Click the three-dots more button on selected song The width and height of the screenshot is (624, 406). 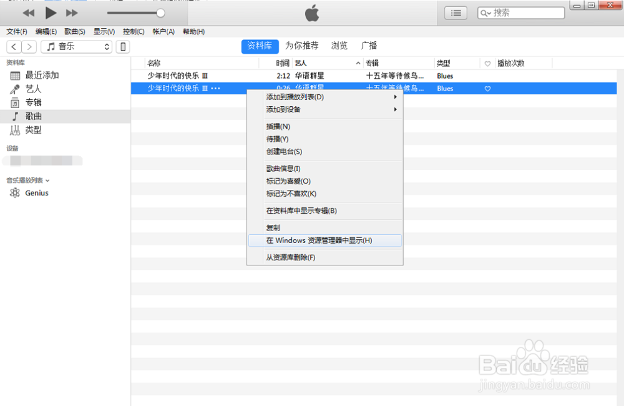(216, 89)
